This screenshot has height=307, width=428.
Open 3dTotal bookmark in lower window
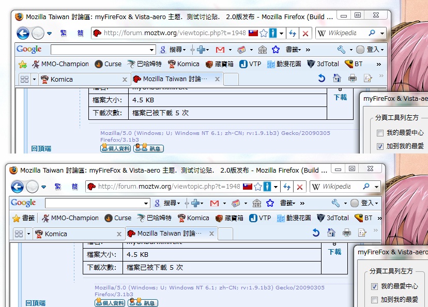click(x=333, y=218)
